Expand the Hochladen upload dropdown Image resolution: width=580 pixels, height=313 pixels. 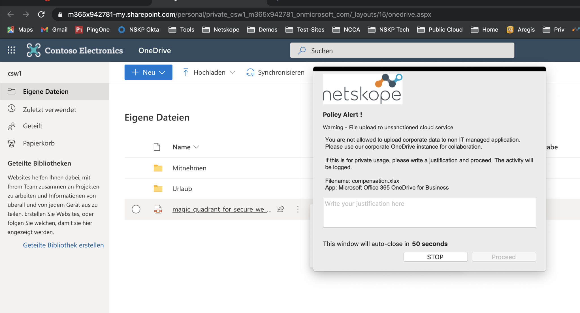click(x=209, y=72)
